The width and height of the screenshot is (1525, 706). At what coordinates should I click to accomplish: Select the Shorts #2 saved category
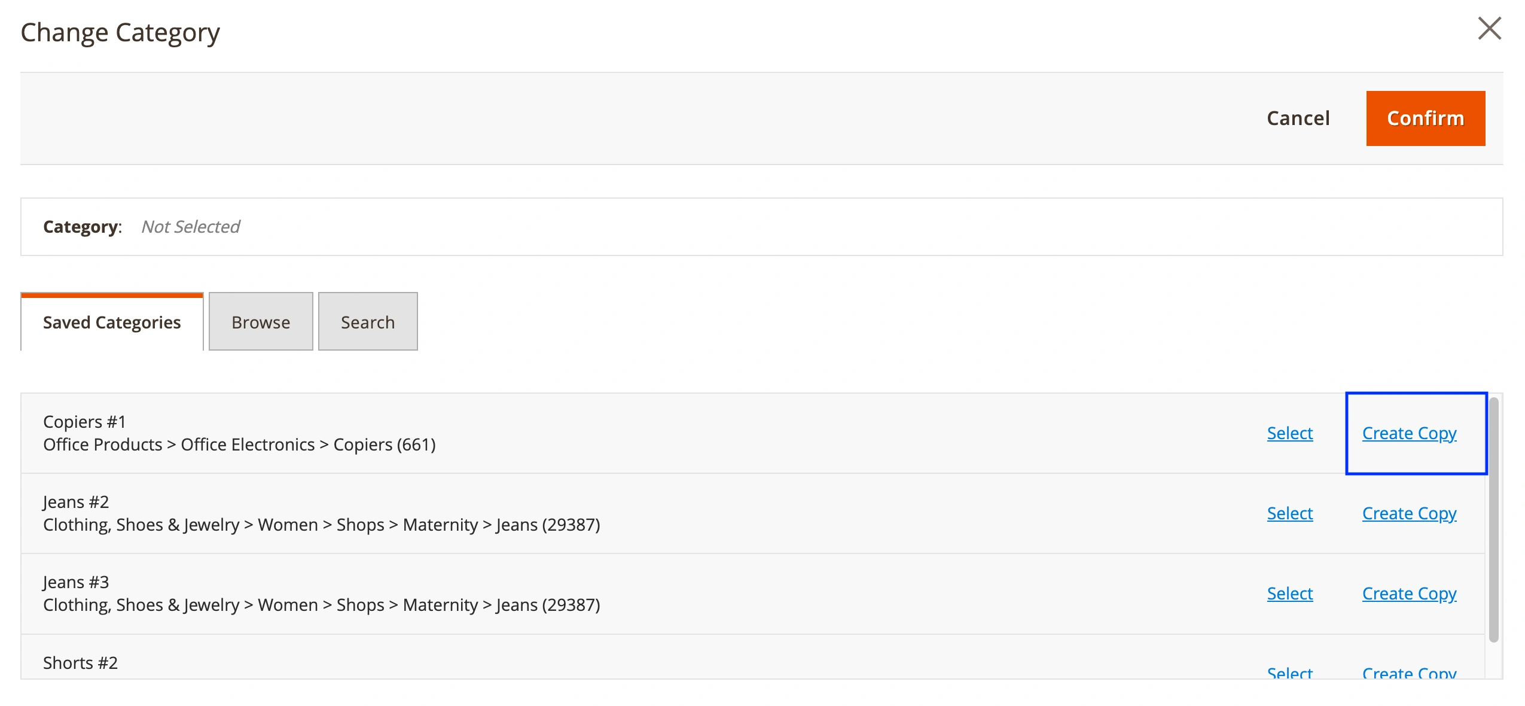1289,672
